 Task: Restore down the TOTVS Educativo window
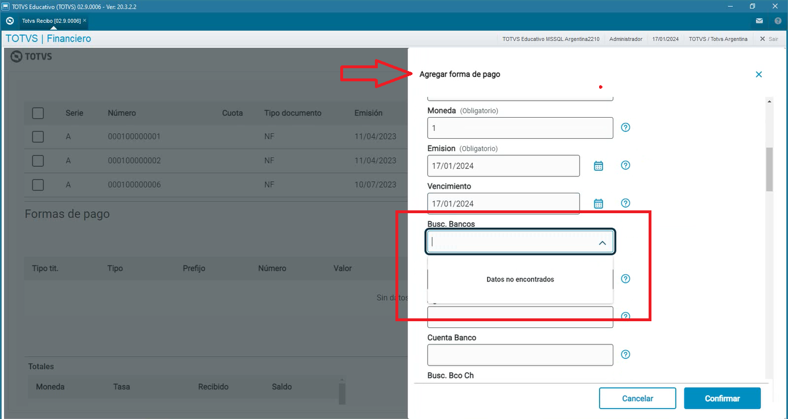[752, 6]
